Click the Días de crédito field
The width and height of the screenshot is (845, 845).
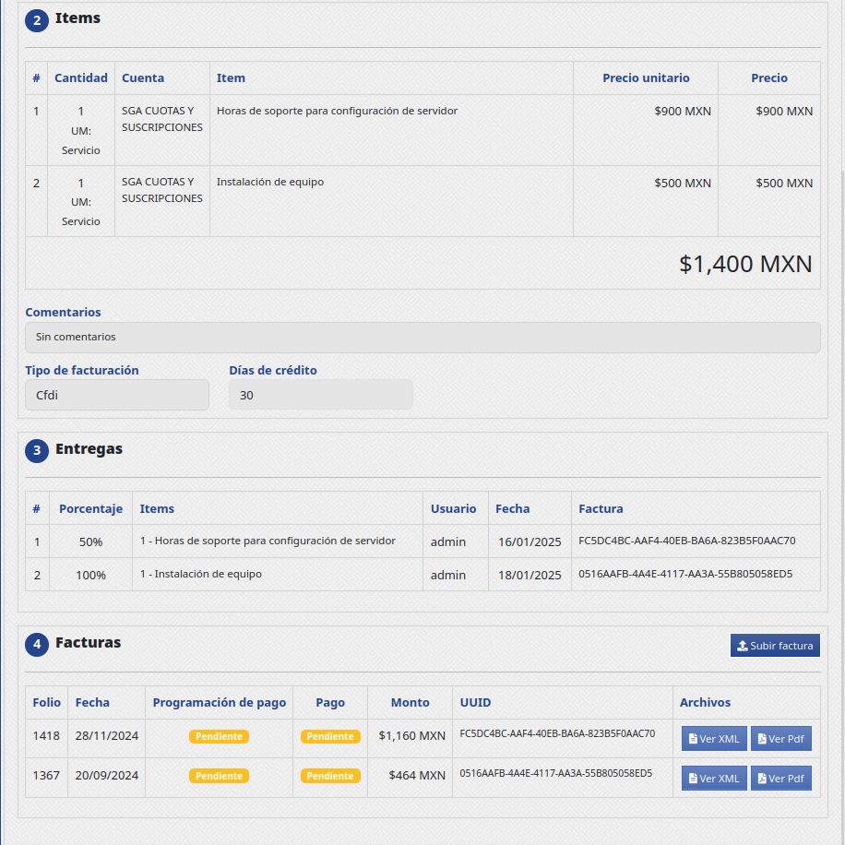pos(320,395)
